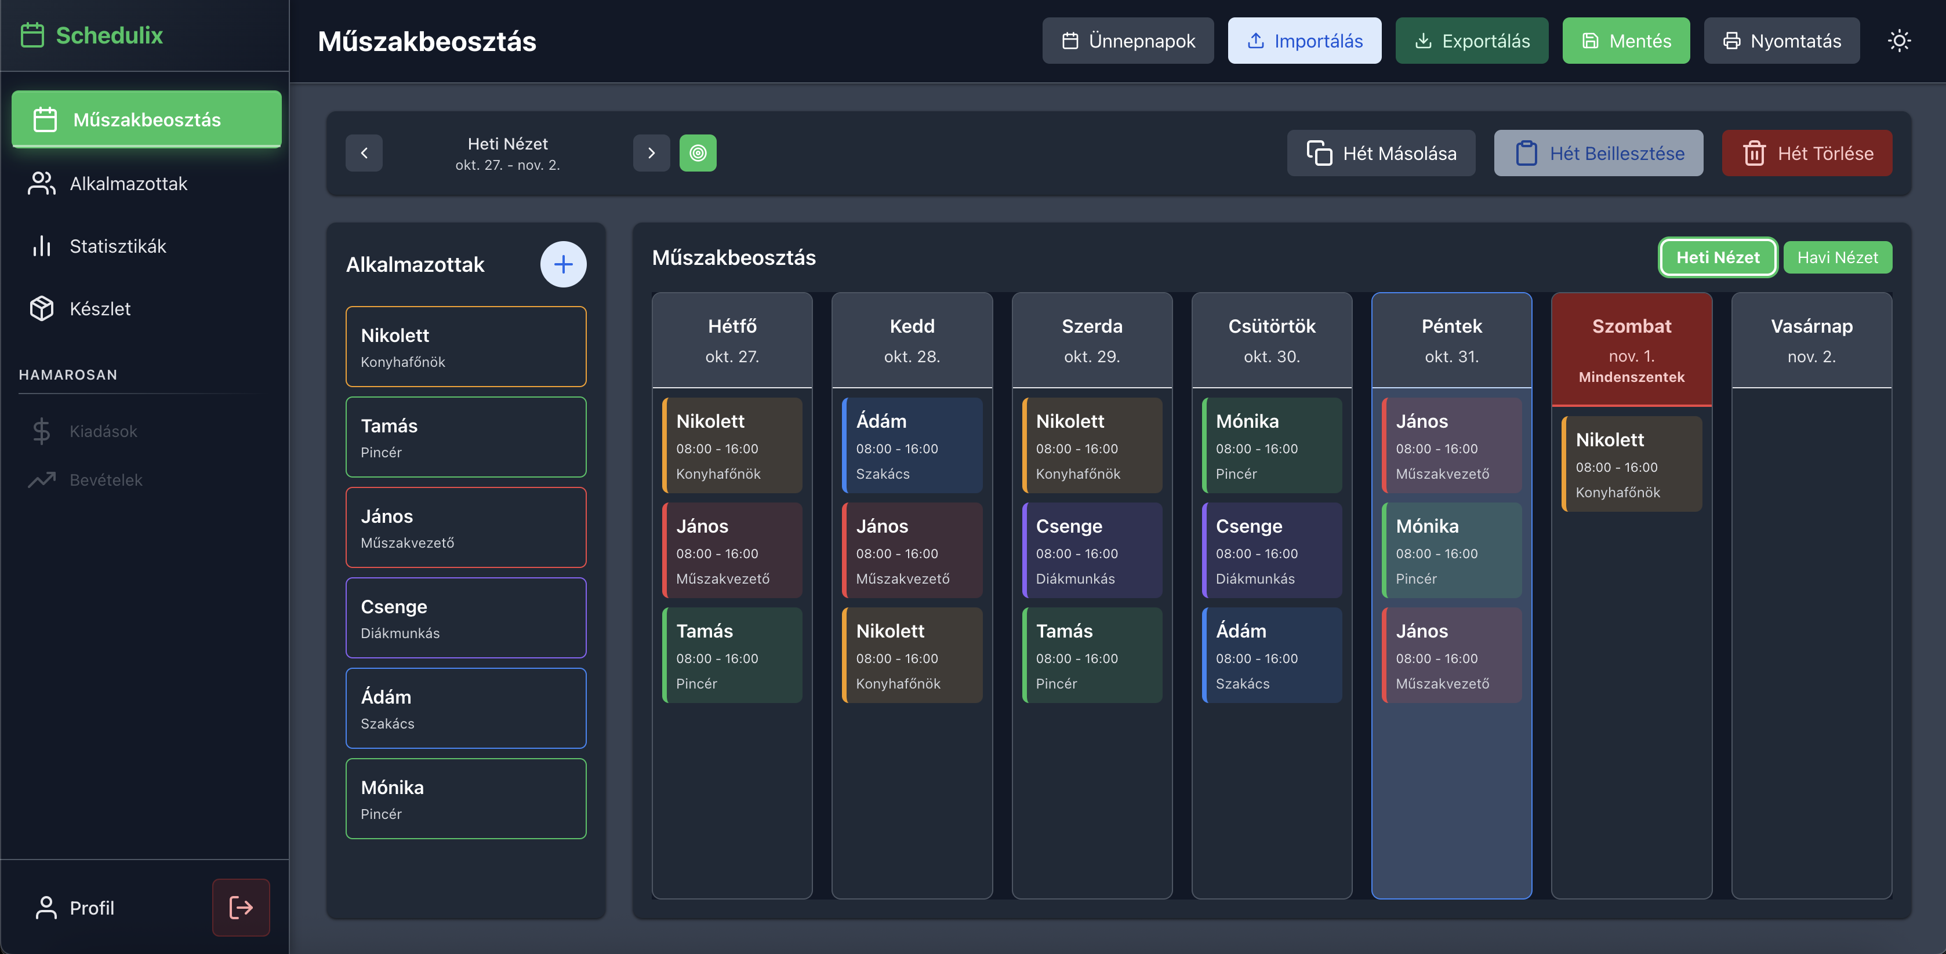Select Műszakbeosztás in the sidebar
Screen dimensions: 1946x954
tap(147, 119)
